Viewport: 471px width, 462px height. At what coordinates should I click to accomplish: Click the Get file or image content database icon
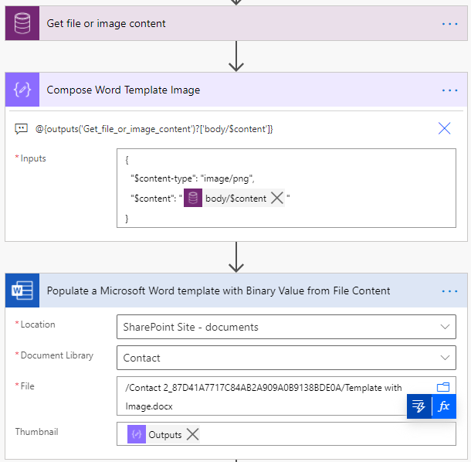(22, 23)
